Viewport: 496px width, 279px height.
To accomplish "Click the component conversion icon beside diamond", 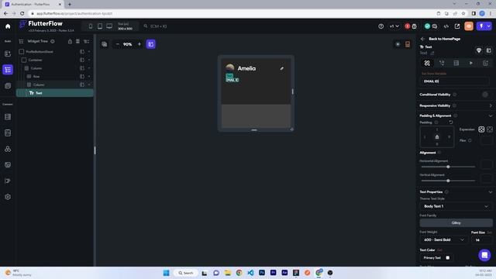I will tap(488, 50).
